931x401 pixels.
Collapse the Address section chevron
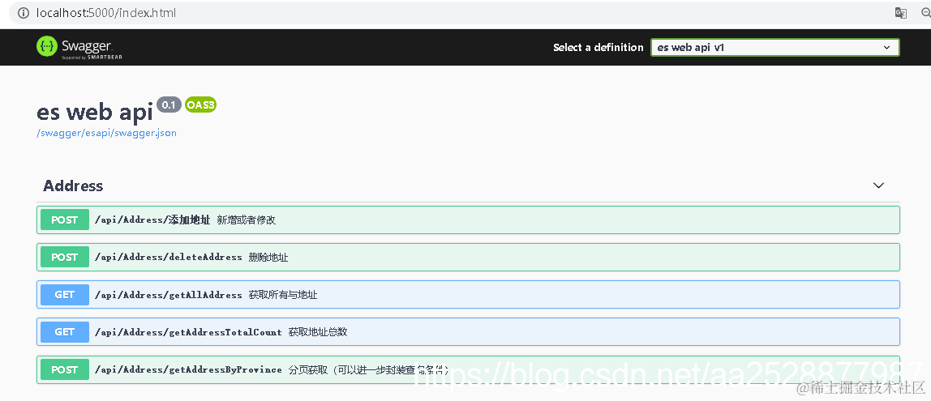click(x=879, y=186)
